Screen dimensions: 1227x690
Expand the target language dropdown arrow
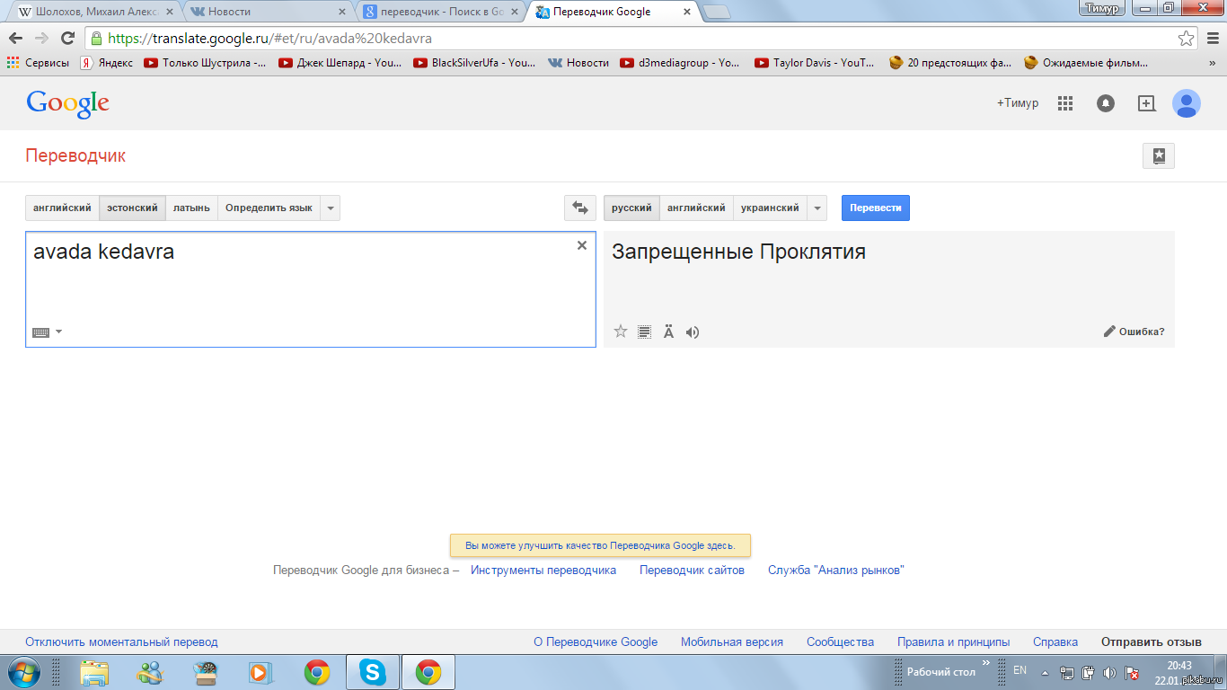pyautogui.click(x=817, y=208)
